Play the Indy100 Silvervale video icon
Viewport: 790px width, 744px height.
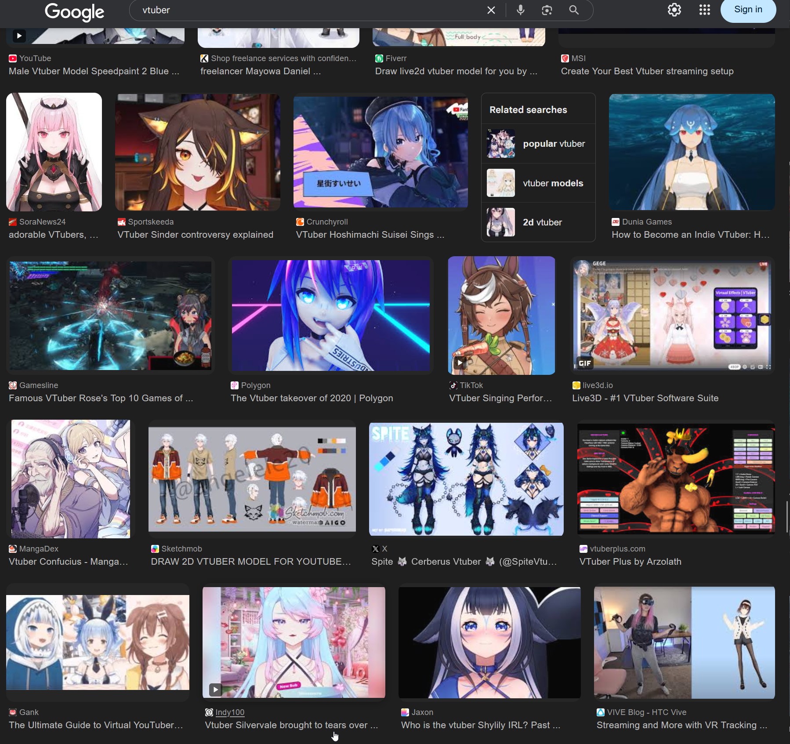[x=215, y=690]
